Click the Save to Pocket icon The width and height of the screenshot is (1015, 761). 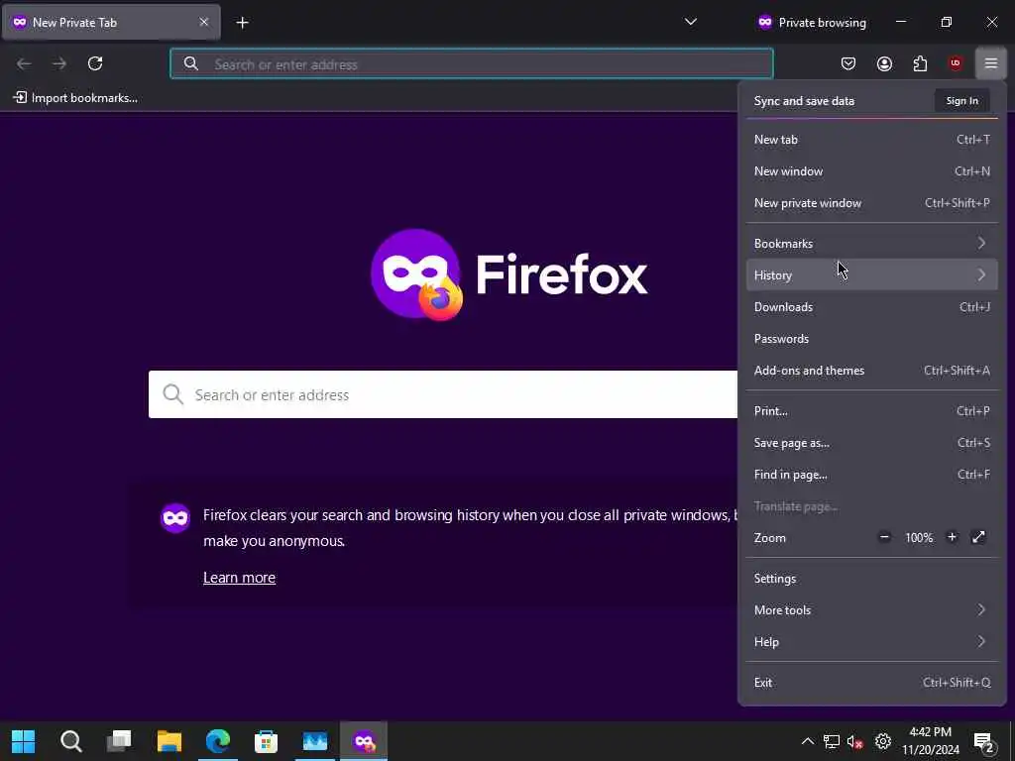[x=848, y=63]
